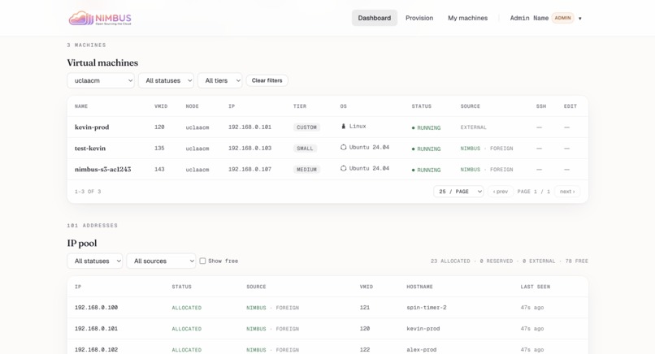This screenshot has width=655, height=354.
Task: Open the My machines tab
Action: (468, 18)
